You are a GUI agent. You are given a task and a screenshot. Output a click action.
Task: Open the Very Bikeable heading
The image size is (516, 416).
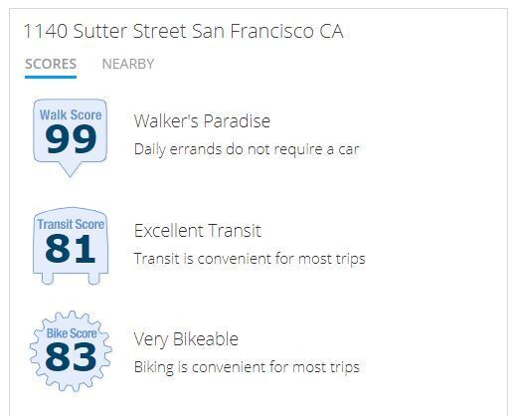pos(186,339)
